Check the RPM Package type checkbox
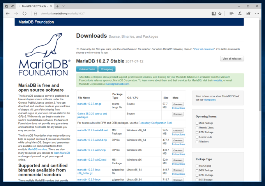The image size is (265, 186). [x=197, y=175]
